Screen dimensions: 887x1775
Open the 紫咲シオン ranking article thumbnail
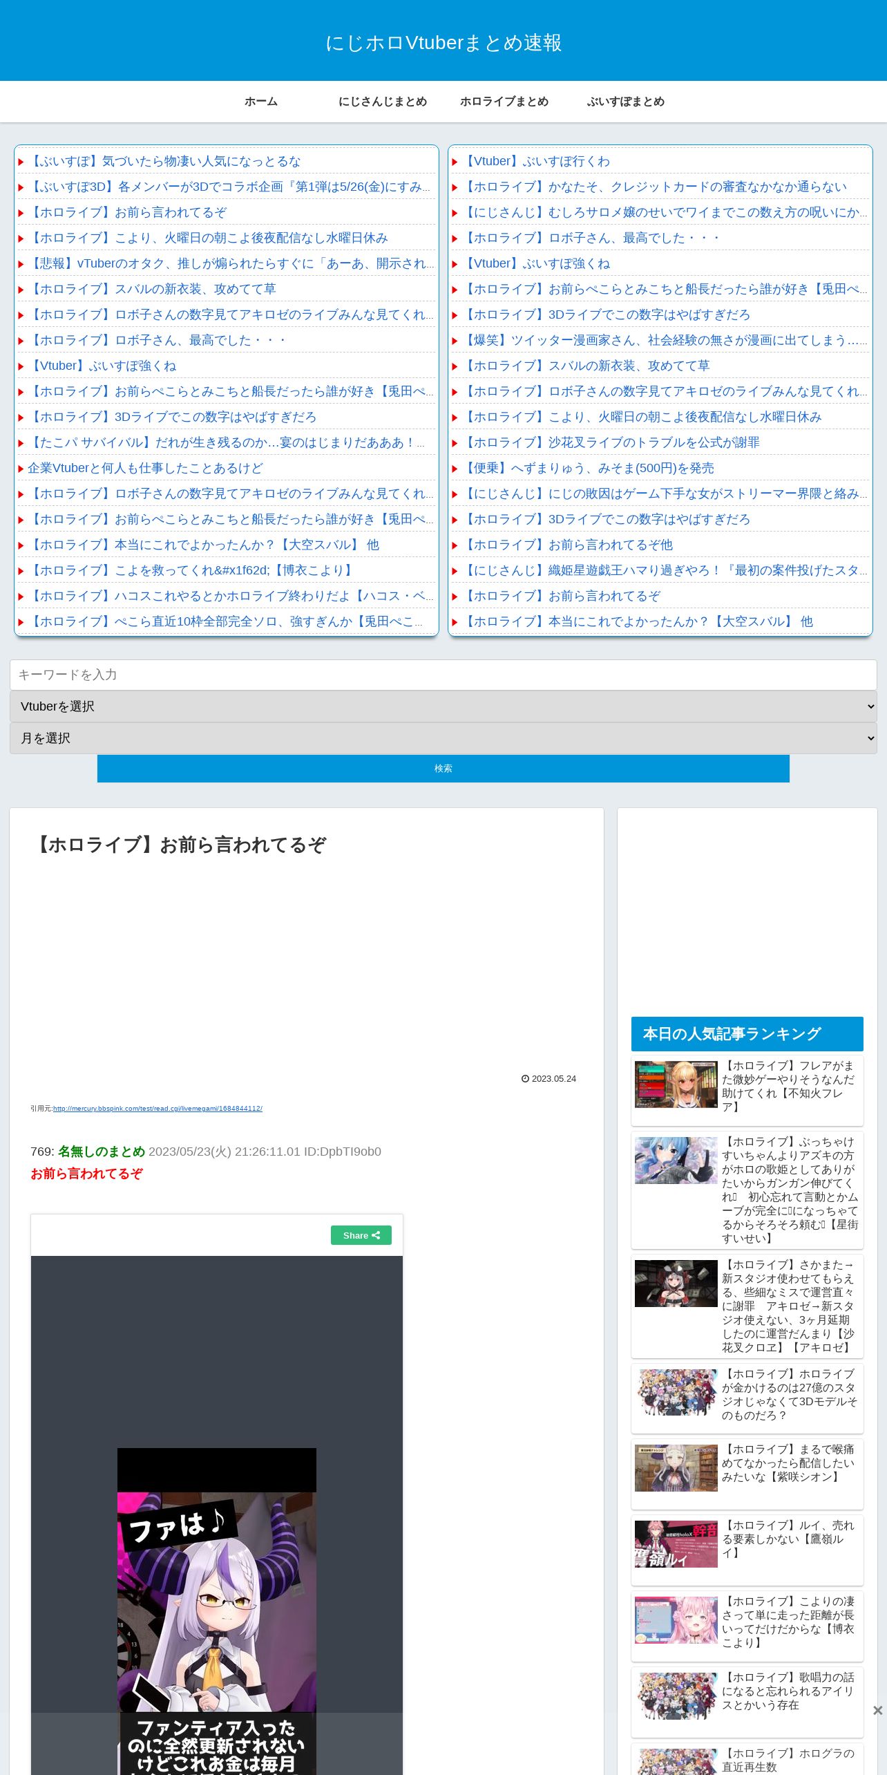point(676,1469)
